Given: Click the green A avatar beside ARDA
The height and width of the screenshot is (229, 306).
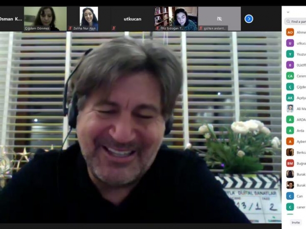Looking at the screenshot, I should click(x=290, y=120).
